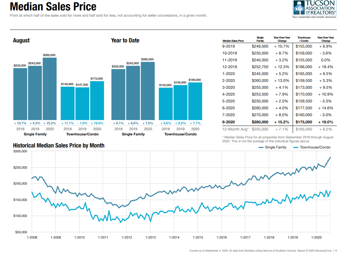Viewport: 342px width, 255px height.
Task: Click the 12-Month Avg row label
Action: tap(235, 129)
